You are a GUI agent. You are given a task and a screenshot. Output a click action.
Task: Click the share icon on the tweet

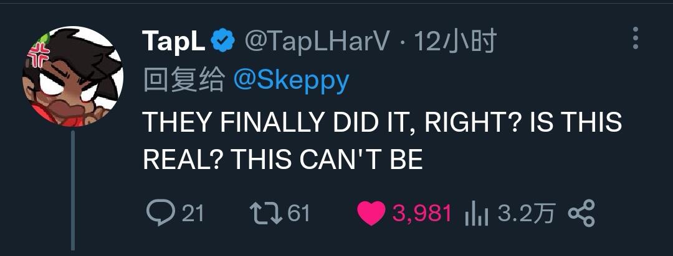(x=581, y=213)
